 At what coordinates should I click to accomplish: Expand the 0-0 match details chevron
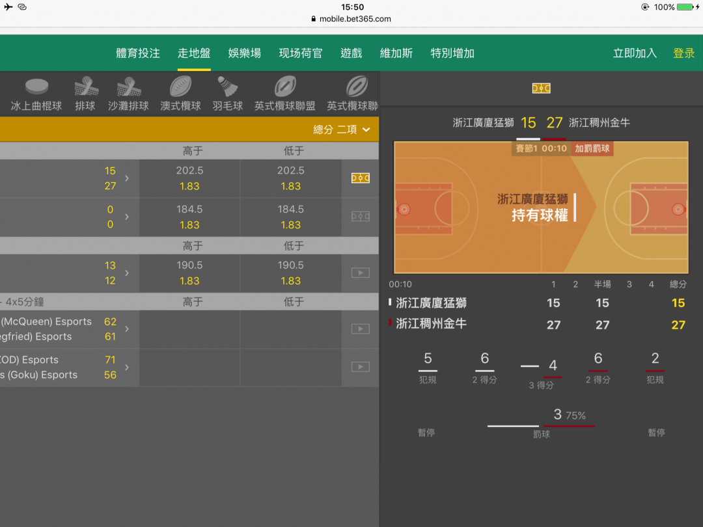click(128, 217)
